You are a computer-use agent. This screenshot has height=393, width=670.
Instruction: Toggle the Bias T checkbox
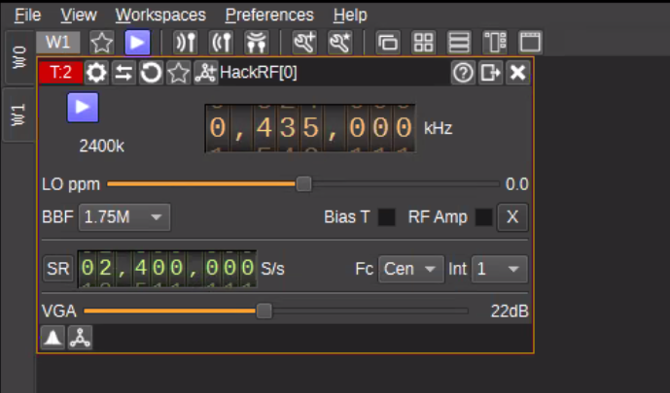tap(387, 217)
